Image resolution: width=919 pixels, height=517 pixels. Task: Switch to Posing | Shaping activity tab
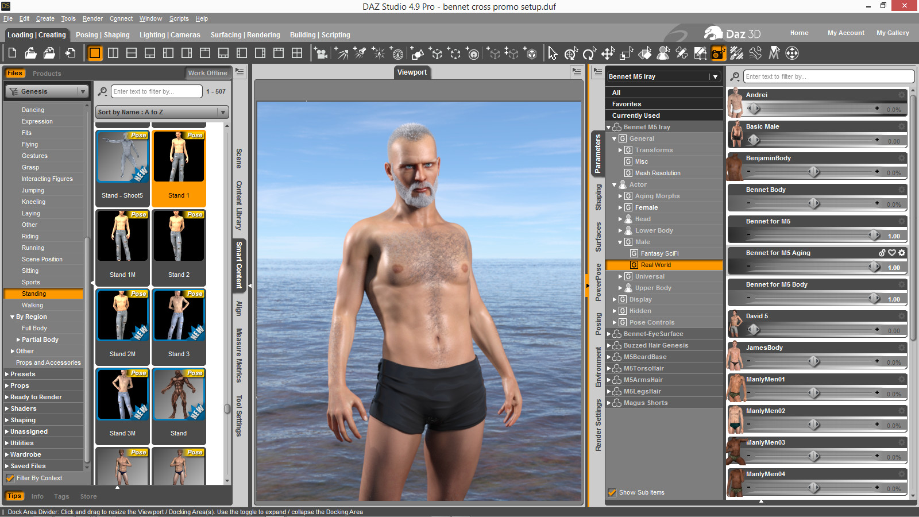(x=103, y=35)
